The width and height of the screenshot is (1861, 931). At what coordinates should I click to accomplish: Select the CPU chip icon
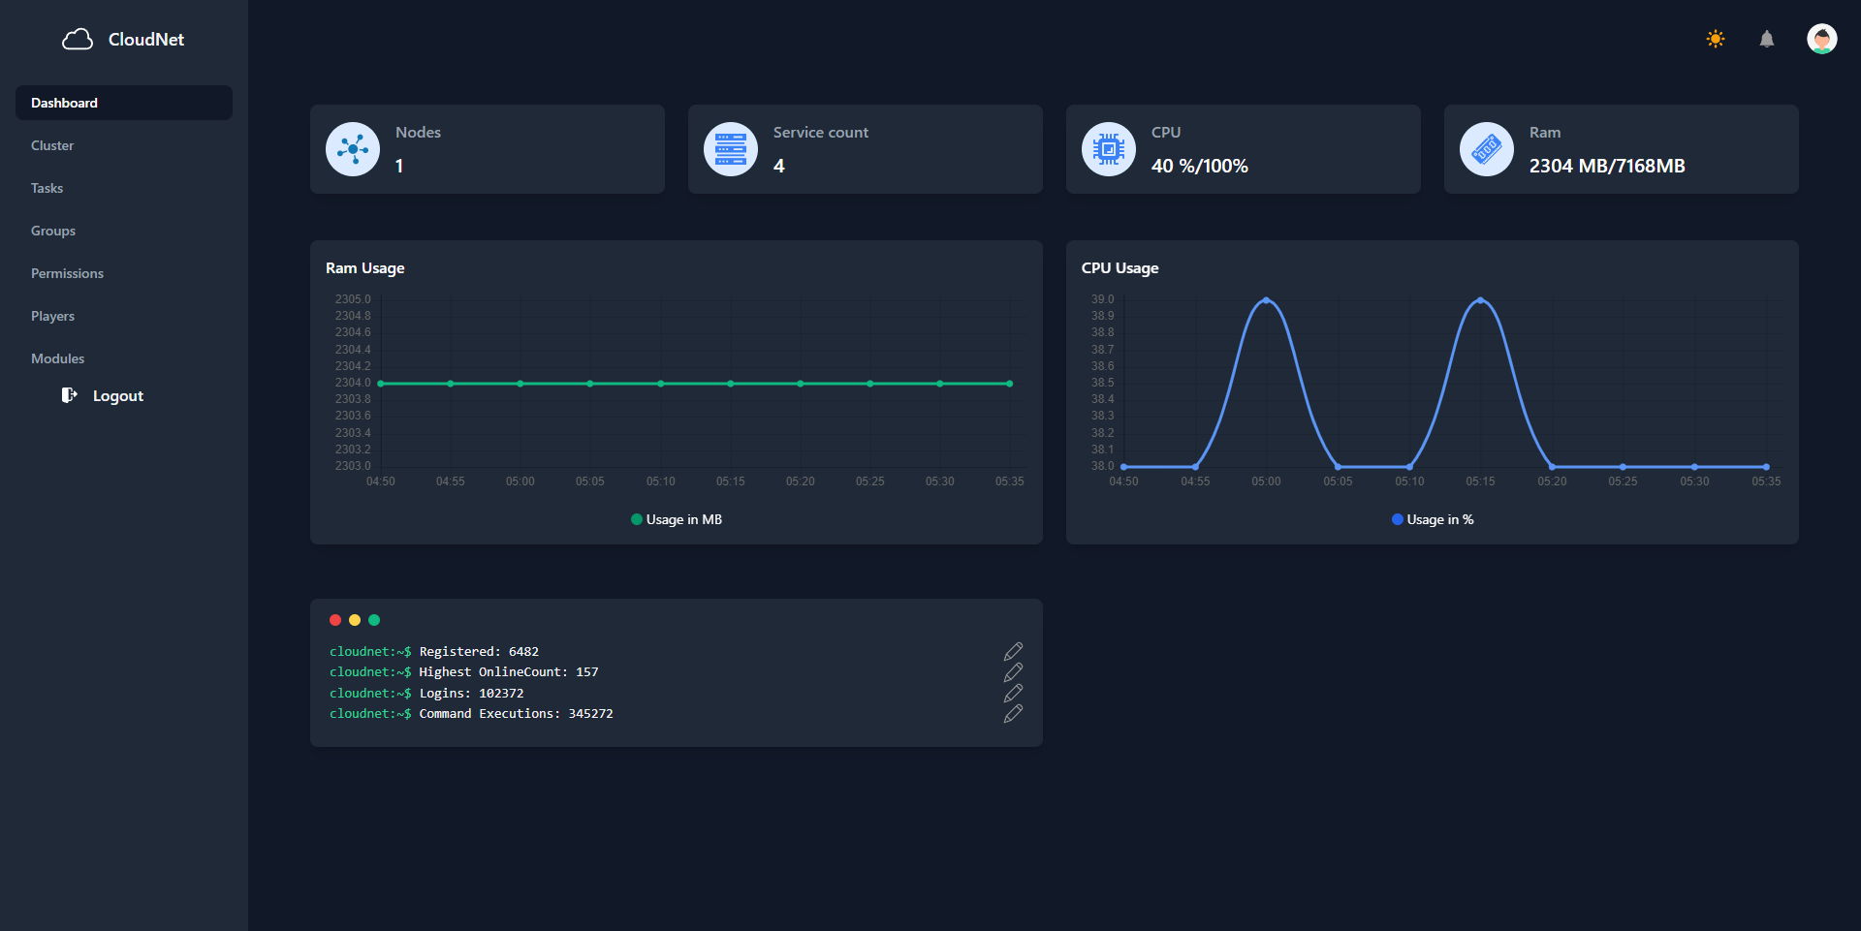click(x=1108, y=148)
